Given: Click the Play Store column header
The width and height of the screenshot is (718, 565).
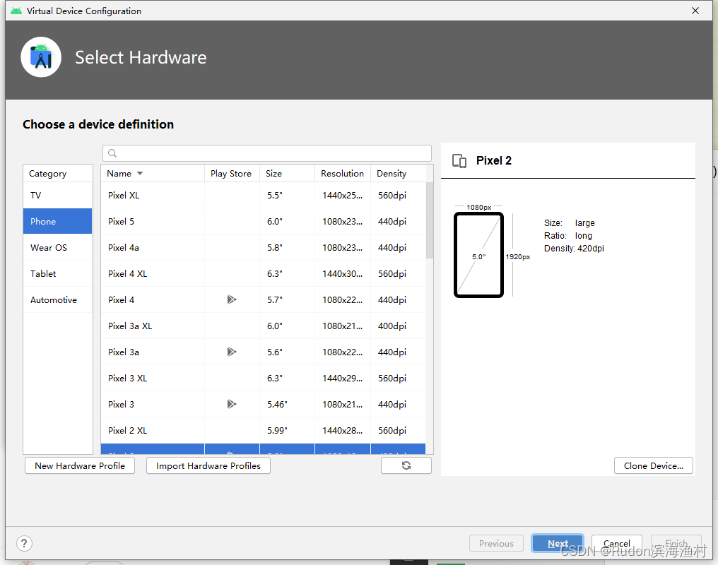Looking at the screenshot, I should (x=232, y=174).
